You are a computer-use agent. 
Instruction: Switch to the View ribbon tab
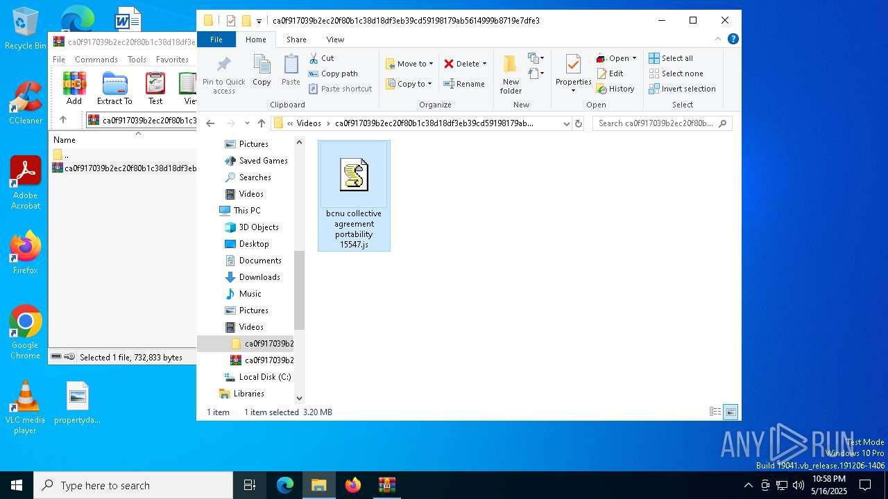335,40
